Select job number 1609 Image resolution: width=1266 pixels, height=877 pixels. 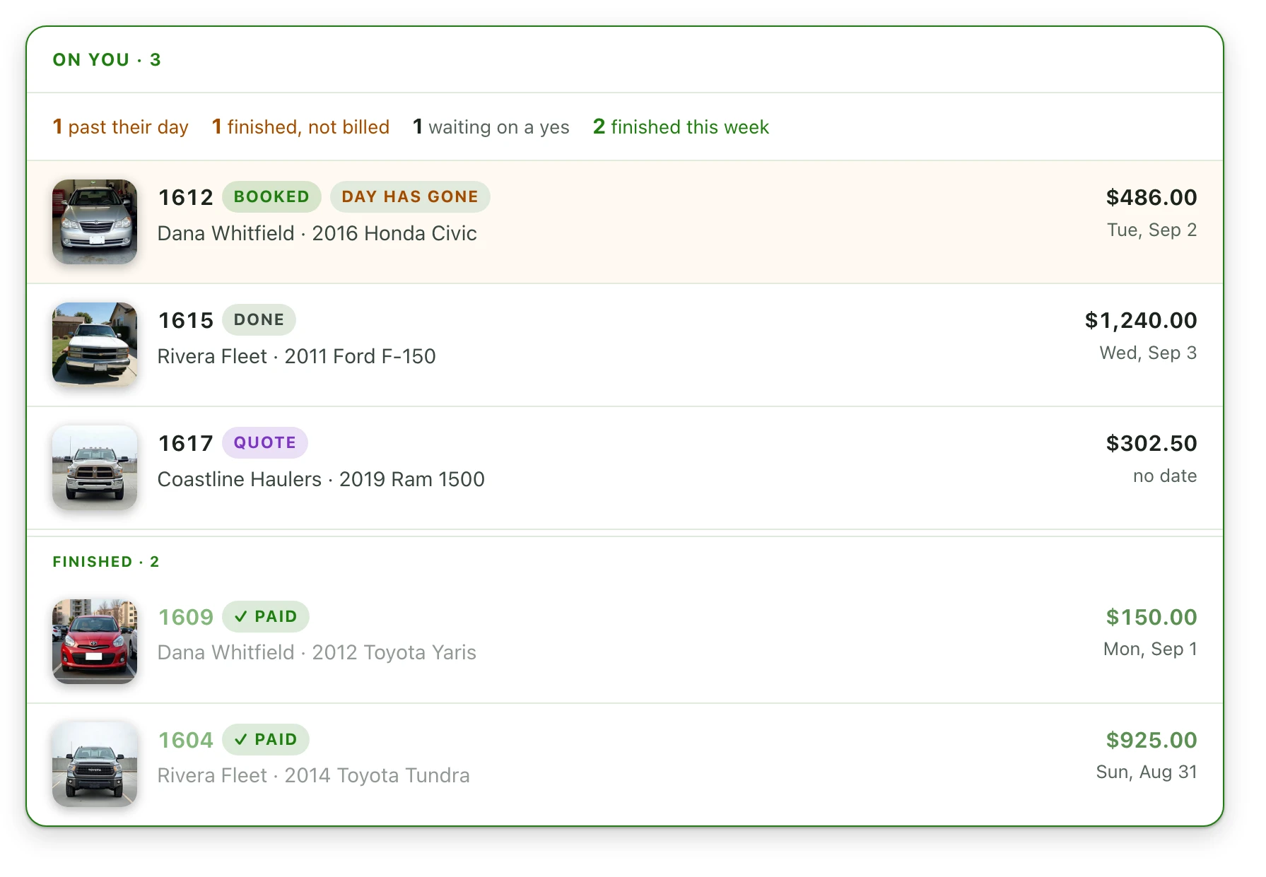point(186,617)
